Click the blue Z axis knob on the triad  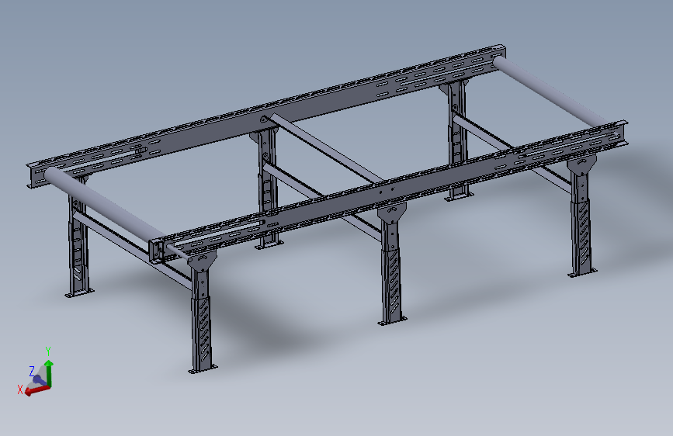38,379
